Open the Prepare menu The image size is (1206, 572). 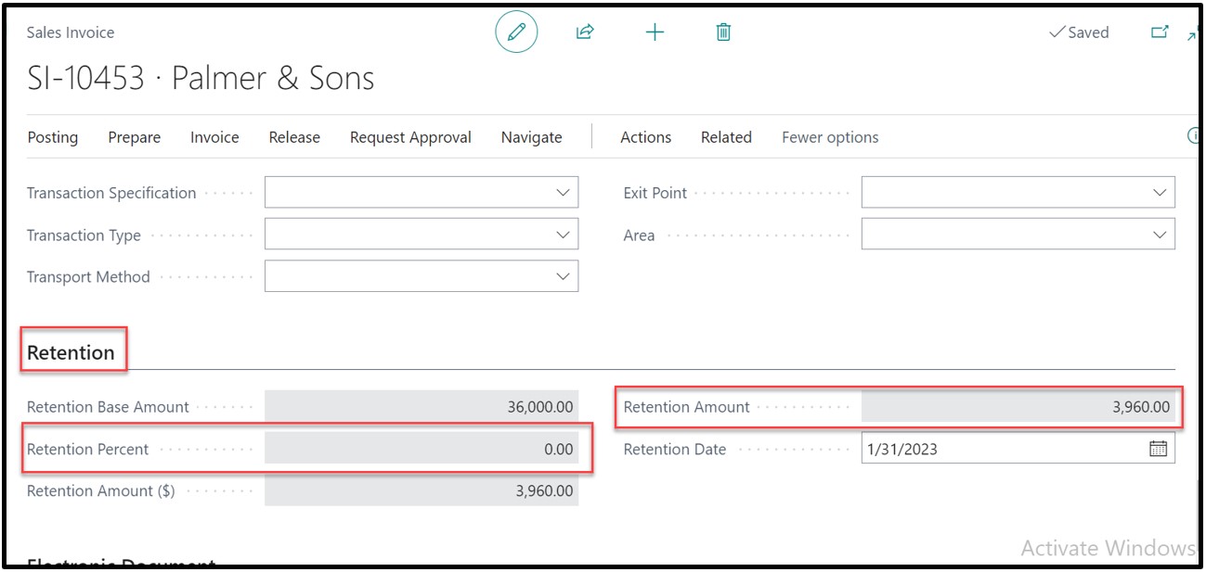click(134, 137)
